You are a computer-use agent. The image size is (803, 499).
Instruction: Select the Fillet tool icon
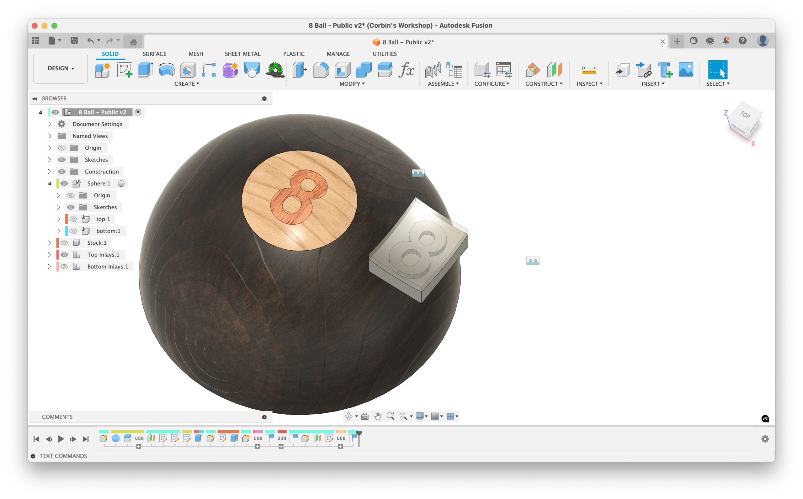(x=321, y=70)
